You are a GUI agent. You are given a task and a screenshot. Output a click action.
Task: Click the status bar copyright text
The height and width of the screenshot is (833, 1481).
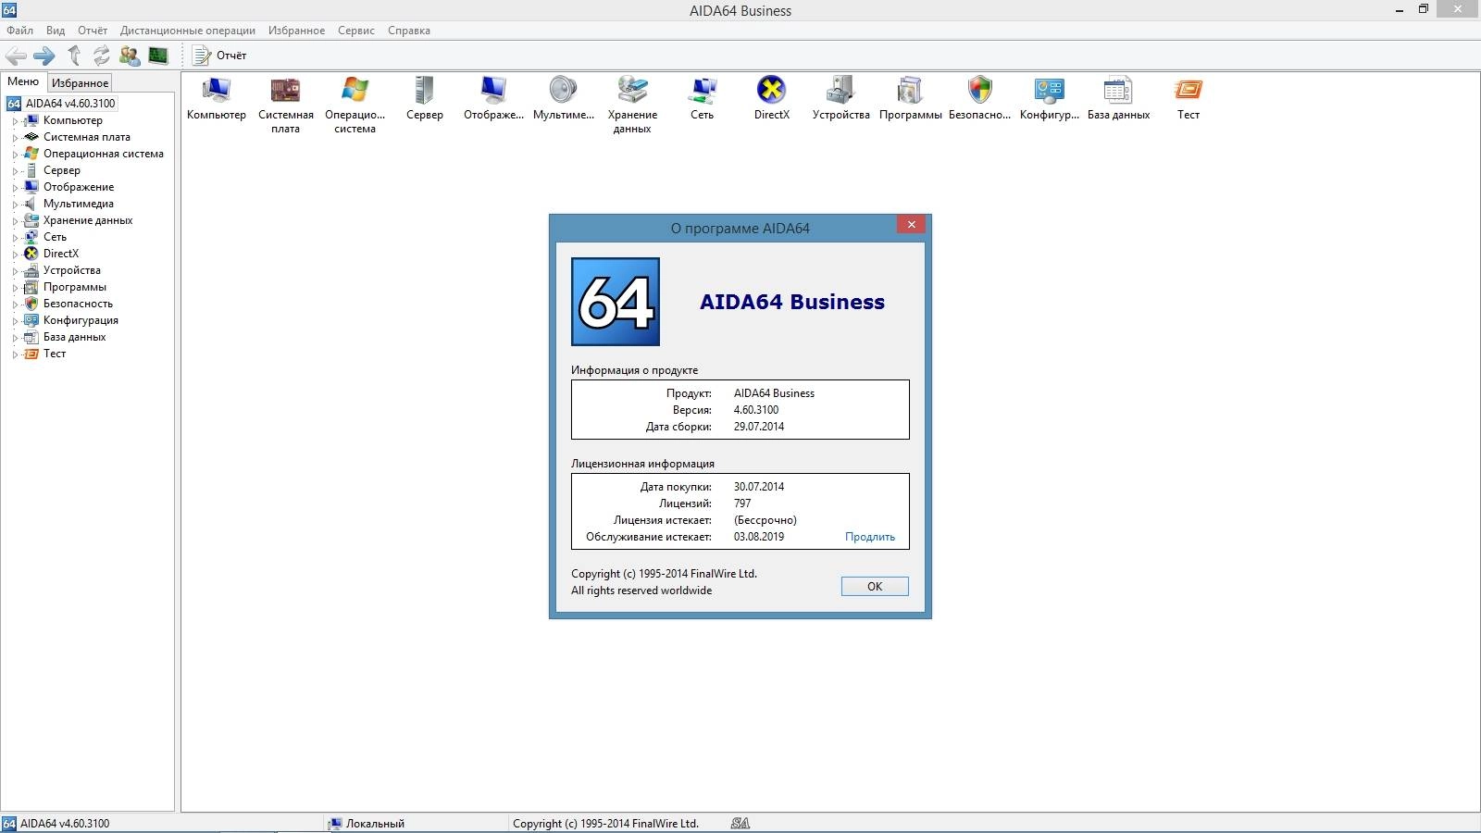pyautogui.click(x=605, y=824)
